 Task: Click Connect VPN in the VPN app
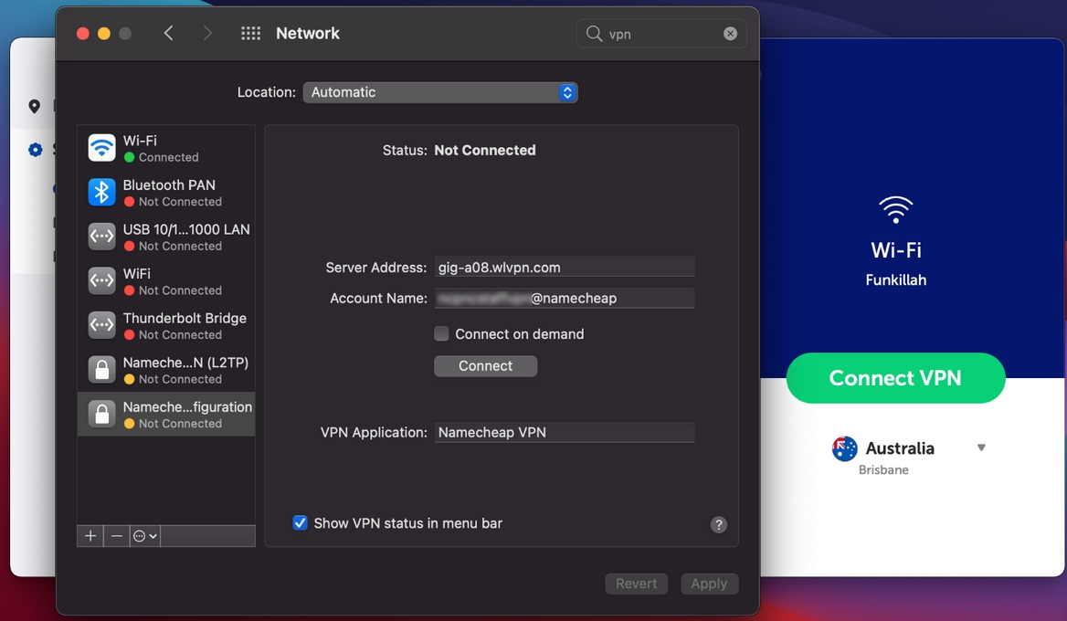coord(895,377)
